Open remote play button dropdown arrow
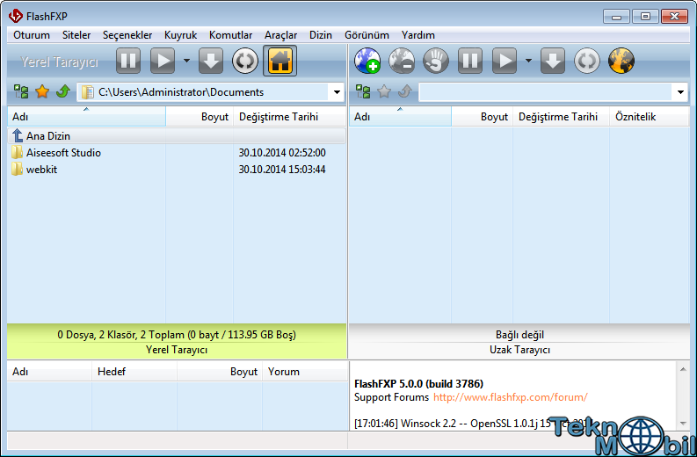Image resolution: width=697 pixels, height=457 pixels. pyautogui.click(x=528, y=61)
